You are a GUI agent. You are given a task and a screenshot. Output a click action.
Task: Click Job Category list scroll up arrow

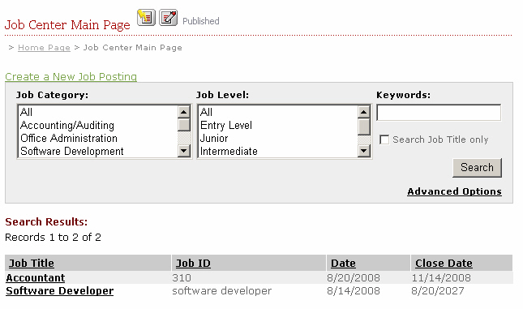[184, 112]
